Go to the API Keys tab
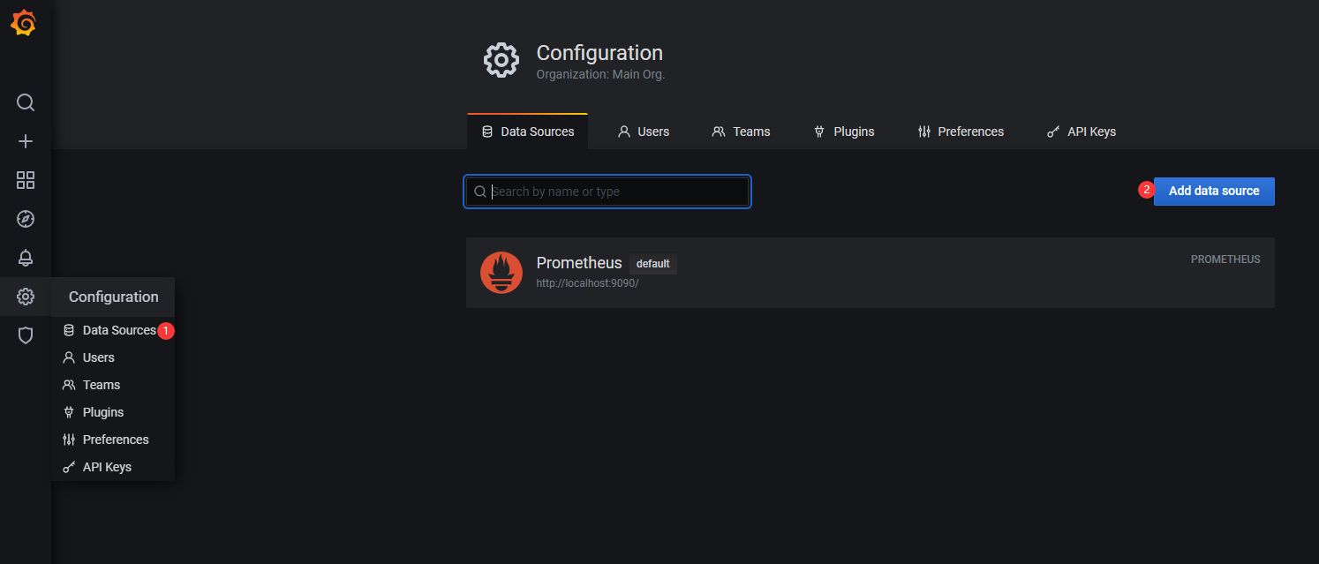This screenshot has width=1319, height=564. (1081, 132)
